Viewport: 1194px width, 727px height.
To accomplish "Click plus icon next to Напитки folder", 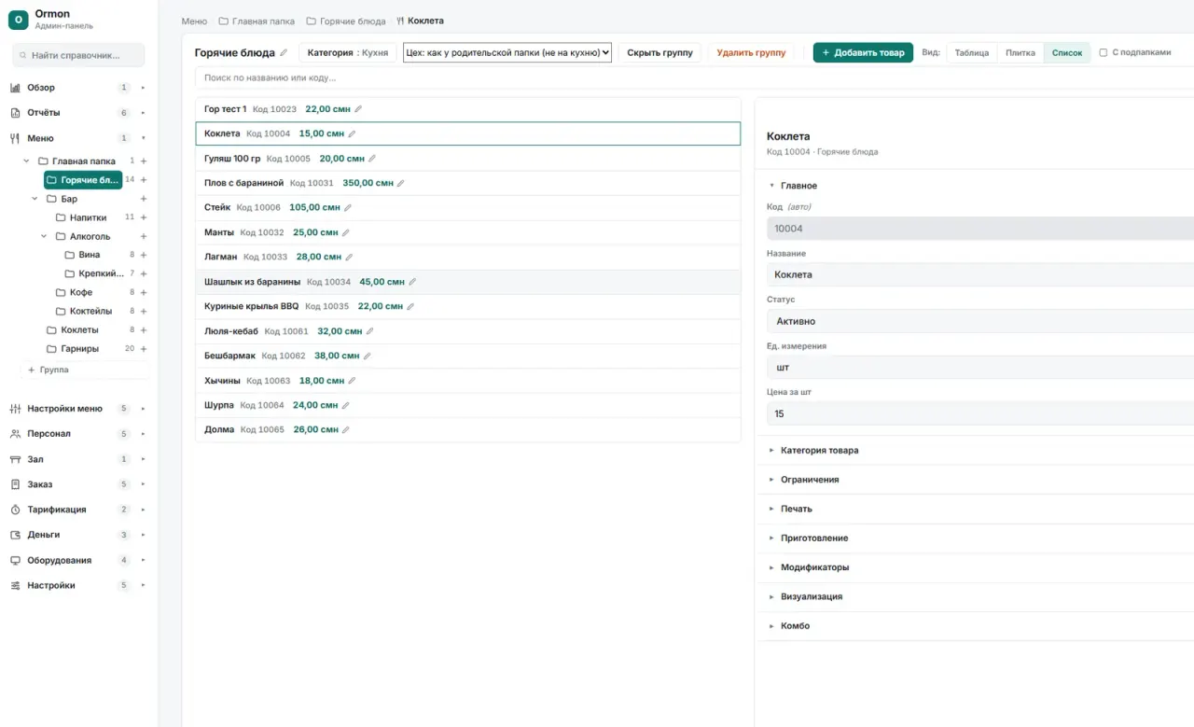I will tap(144, 217).
